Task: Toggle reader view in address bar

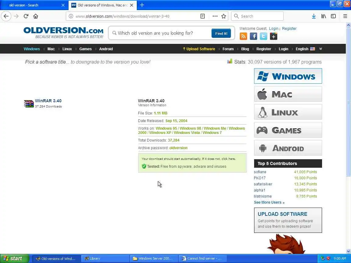Action: (x=202, y=16)
